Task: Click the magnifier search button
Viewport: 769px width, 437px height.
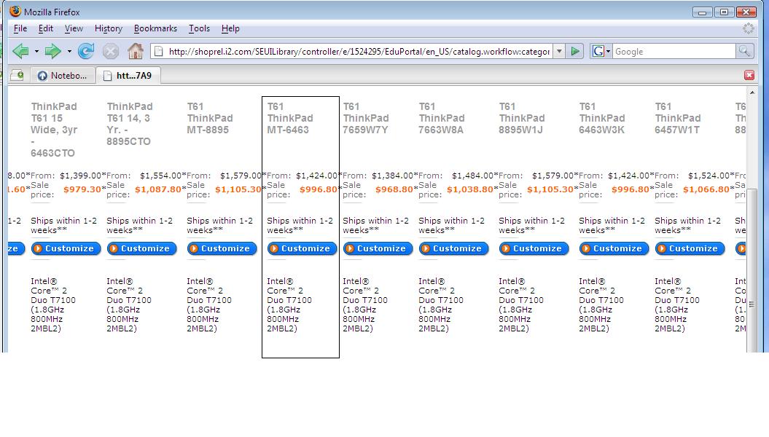Action: tap(744, 51)
